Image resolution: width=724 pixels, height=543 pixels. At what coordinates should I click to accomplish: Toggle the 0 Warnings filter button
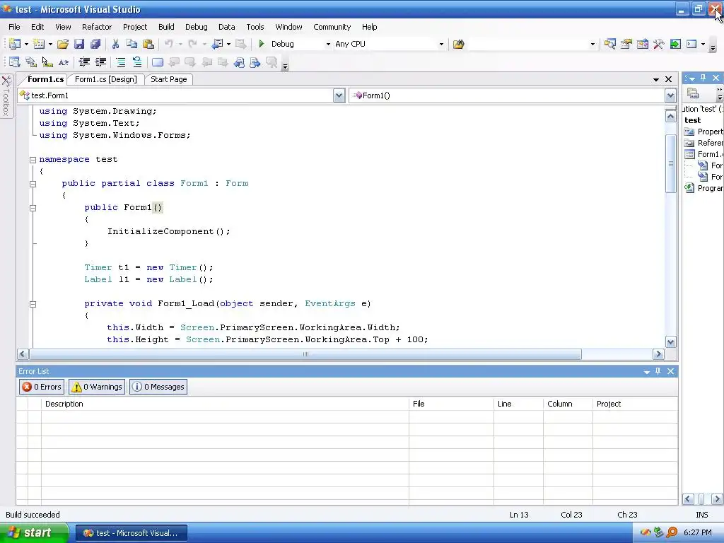click(97, 387)
